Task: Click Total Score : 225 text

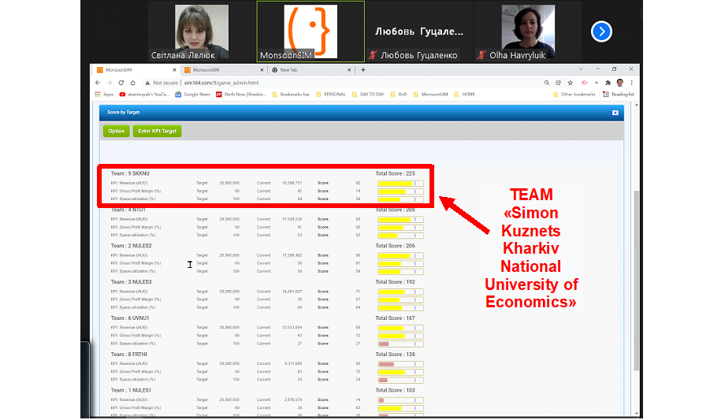Action: click(x=396, y=173)
